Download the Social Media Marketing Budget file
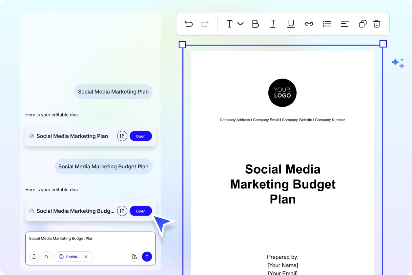Viewport: 412px width, 275px height. point(122,211)
